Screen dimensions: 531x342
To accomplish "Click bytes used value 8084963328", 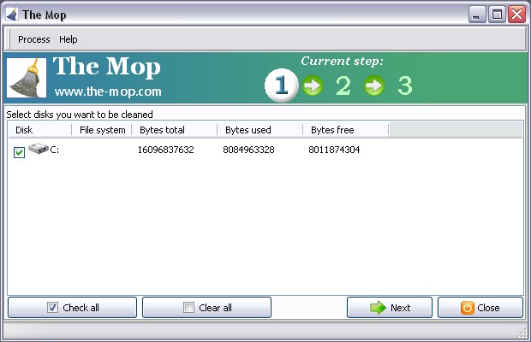I will coord(248,150).
